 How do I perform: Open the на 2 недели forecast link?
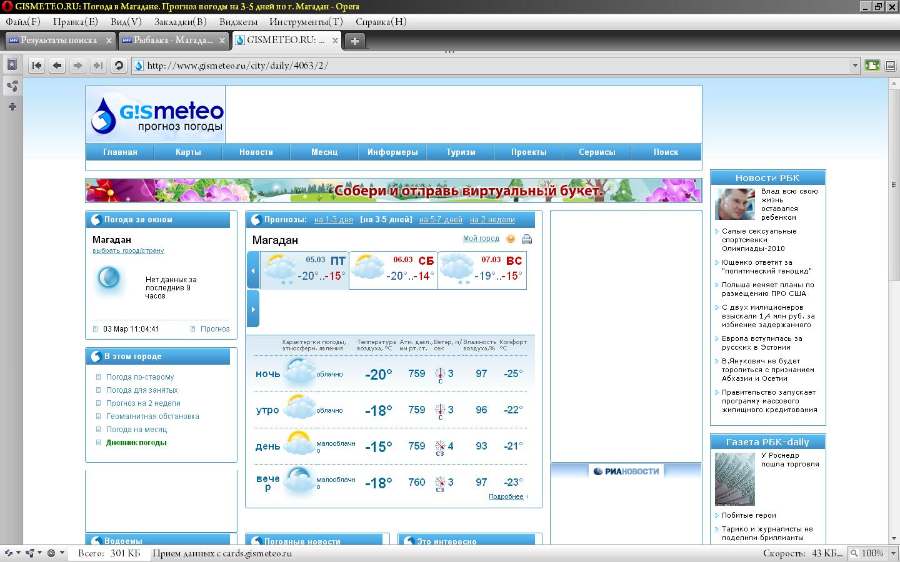492,220
